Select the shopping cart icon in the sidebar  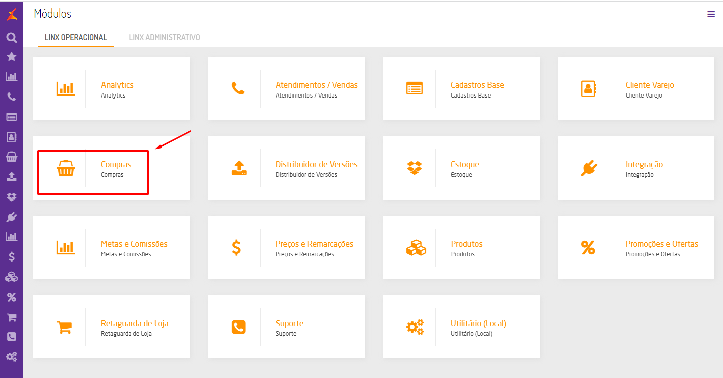pos(12,317)
